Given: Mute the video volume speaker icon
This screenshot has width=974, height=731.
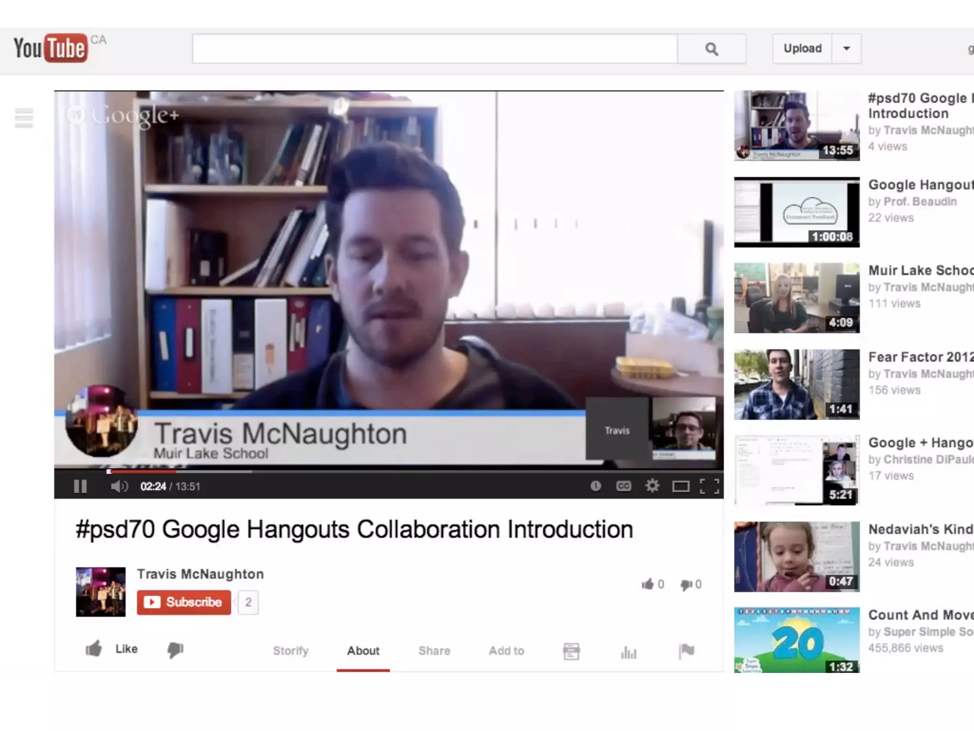Looking at the screenshot, I should coord(119,486).
